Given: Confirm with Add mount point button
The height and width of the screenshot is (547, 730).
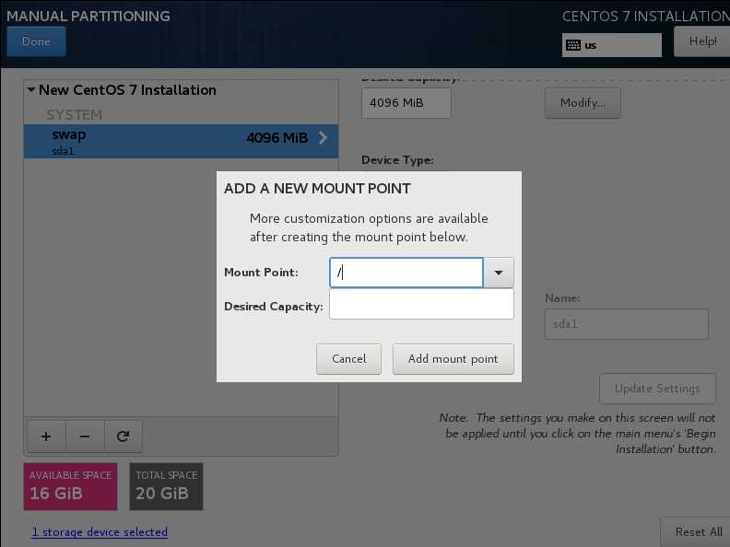Looking at the screenshot, I should [453, 359].
